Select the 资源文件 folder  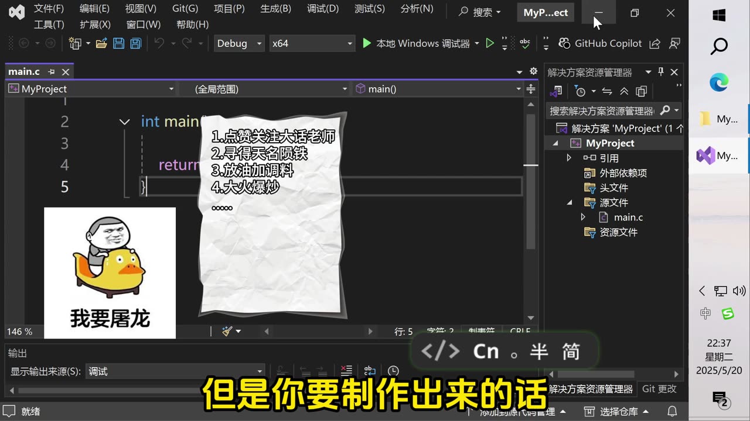click(x=611, y=232)
